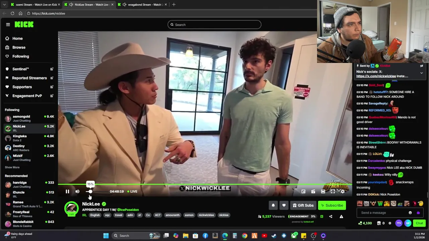
Task: Open hanridge recommended channel
Action: tap(29, 184)
